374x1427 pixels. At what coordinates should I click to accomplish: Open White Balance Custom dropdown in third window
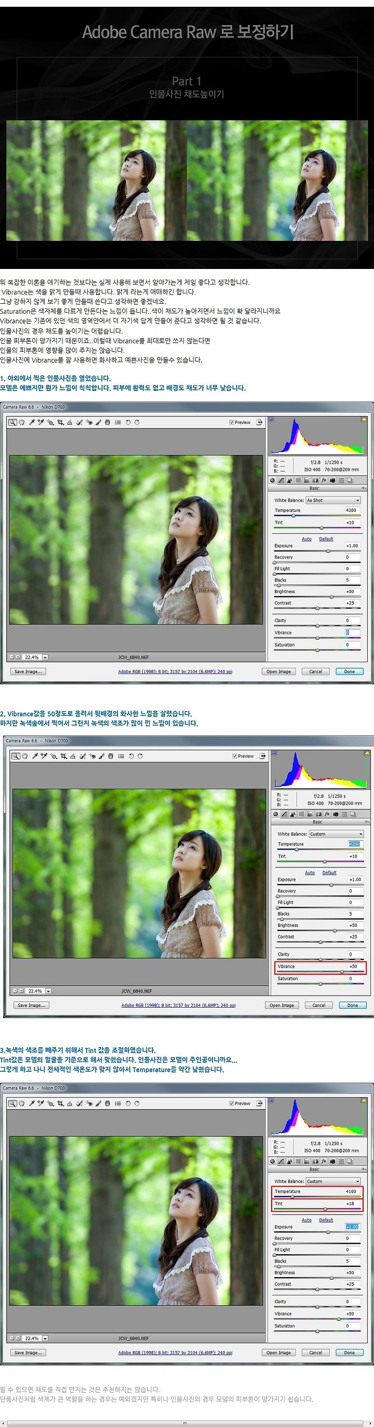(333, 1181)
